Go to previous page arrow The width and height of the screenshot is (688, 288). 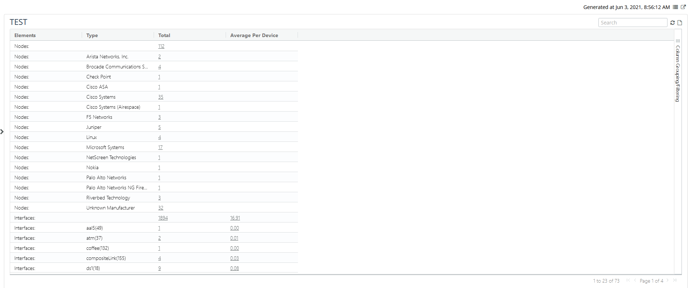tap(635, 280)
